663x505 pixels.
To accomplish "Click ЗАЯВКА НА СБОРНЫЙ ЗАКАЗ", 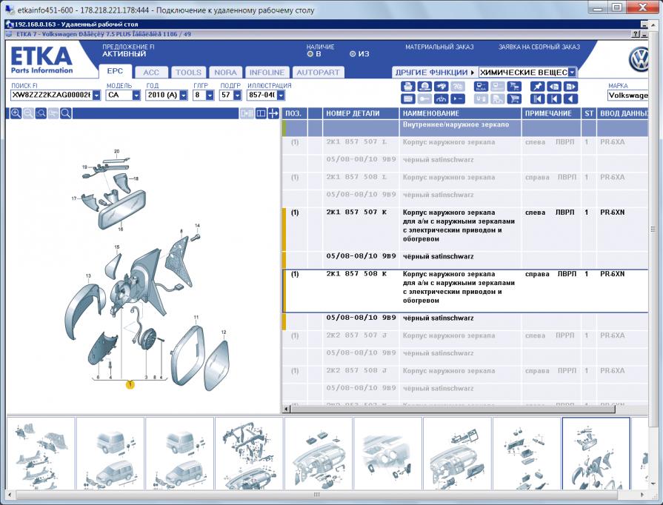I will (539, 47).
